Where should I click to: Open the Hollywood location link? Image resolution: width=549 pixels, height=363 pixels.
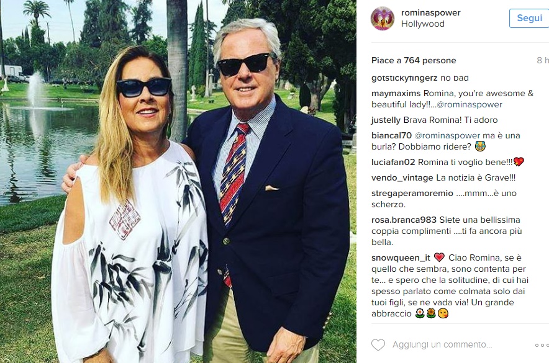[422, 24]
